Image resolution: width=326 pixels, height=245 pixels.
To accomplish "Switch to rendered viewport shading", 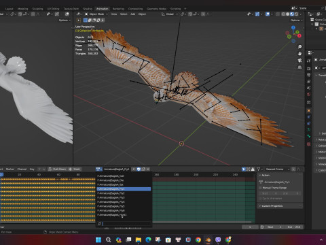I will (x=296, y=14).
